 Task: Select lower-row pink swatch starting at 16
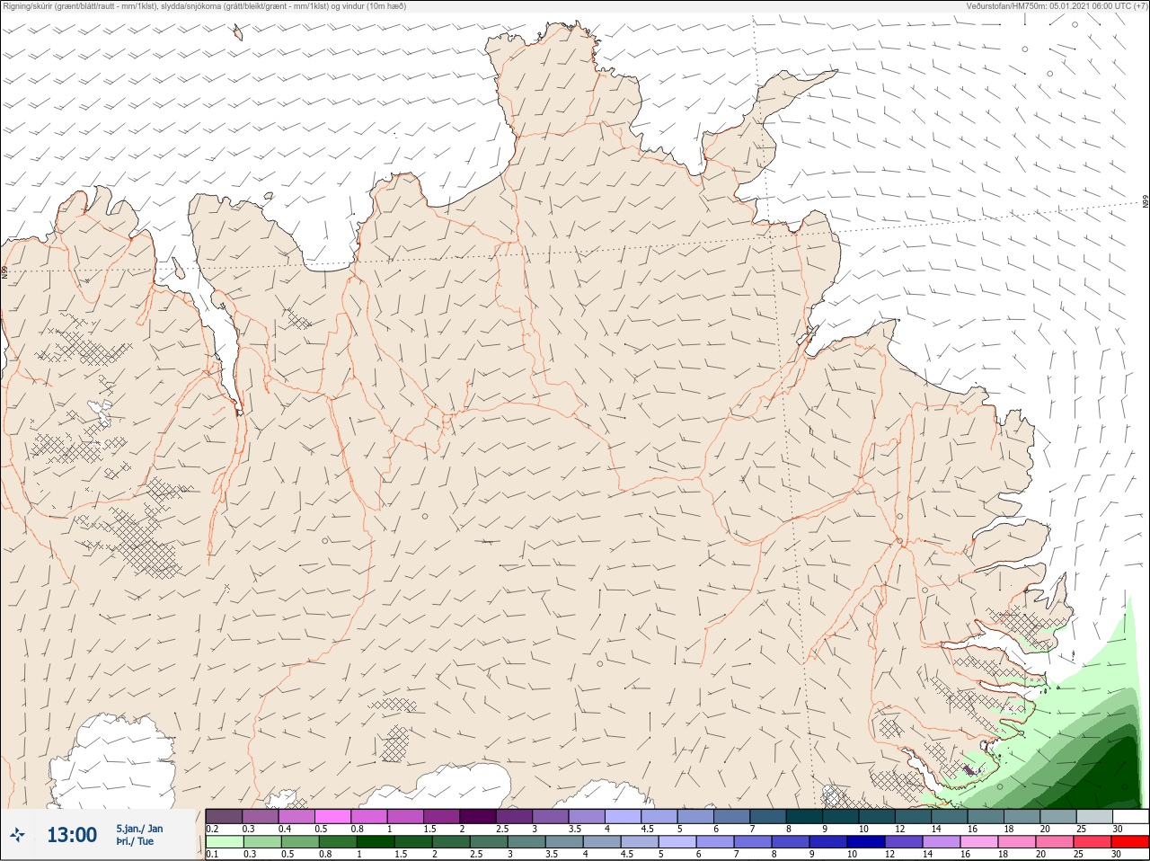point(980,842)
